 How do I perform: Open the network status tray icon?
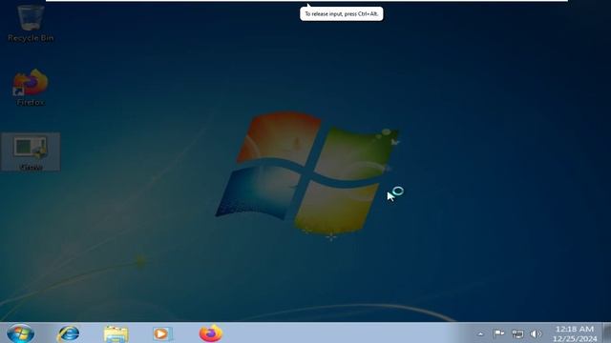coord(517,333)
